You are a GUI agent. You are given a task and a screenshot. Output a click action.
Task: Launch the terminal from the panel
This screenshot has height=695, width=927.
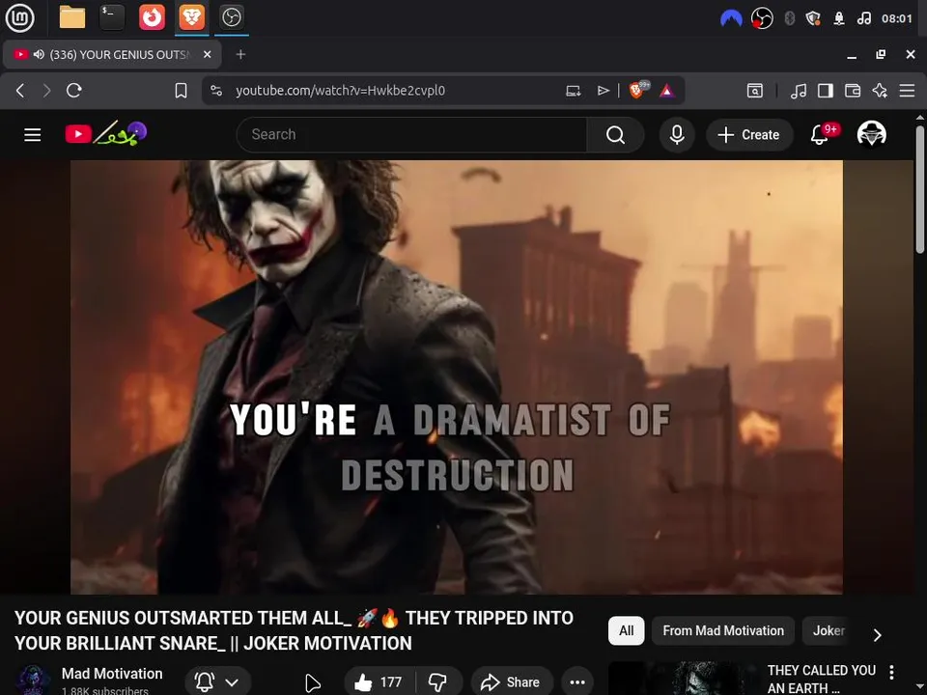[112, 17]
